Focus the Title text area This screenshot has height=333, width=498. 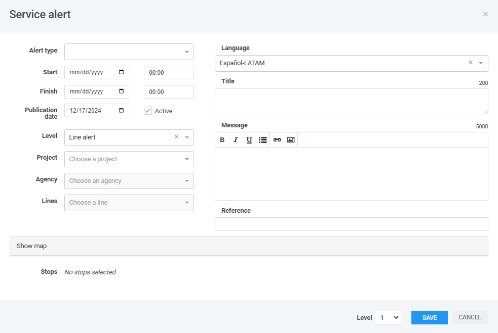click(x=351, y=102)
